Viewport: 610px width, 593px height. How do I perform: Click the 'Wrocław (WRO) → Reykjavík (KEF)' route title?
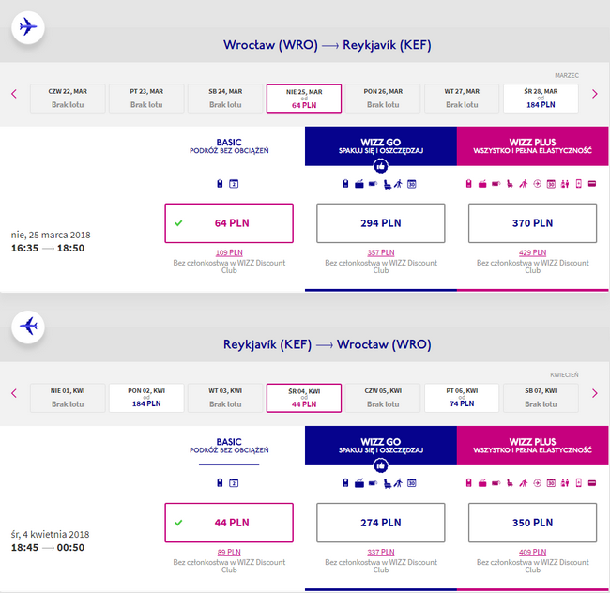coord(328,45)
